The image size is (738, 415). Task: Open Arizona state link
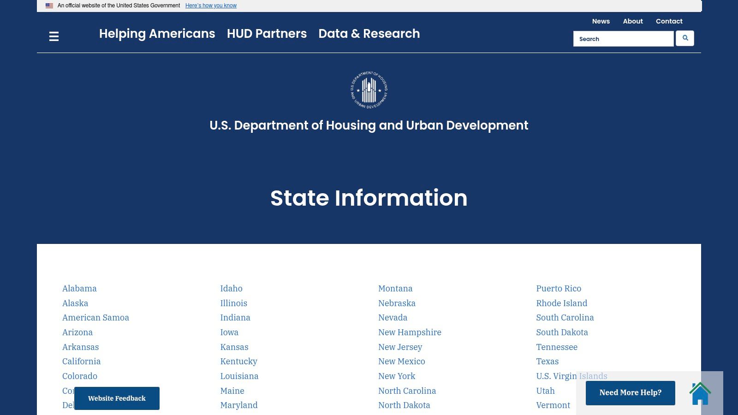point(77,332)
